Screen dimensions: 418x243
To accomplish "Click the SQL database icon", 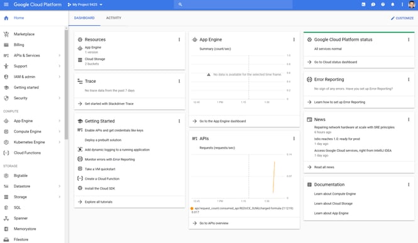I will (6, 208).
